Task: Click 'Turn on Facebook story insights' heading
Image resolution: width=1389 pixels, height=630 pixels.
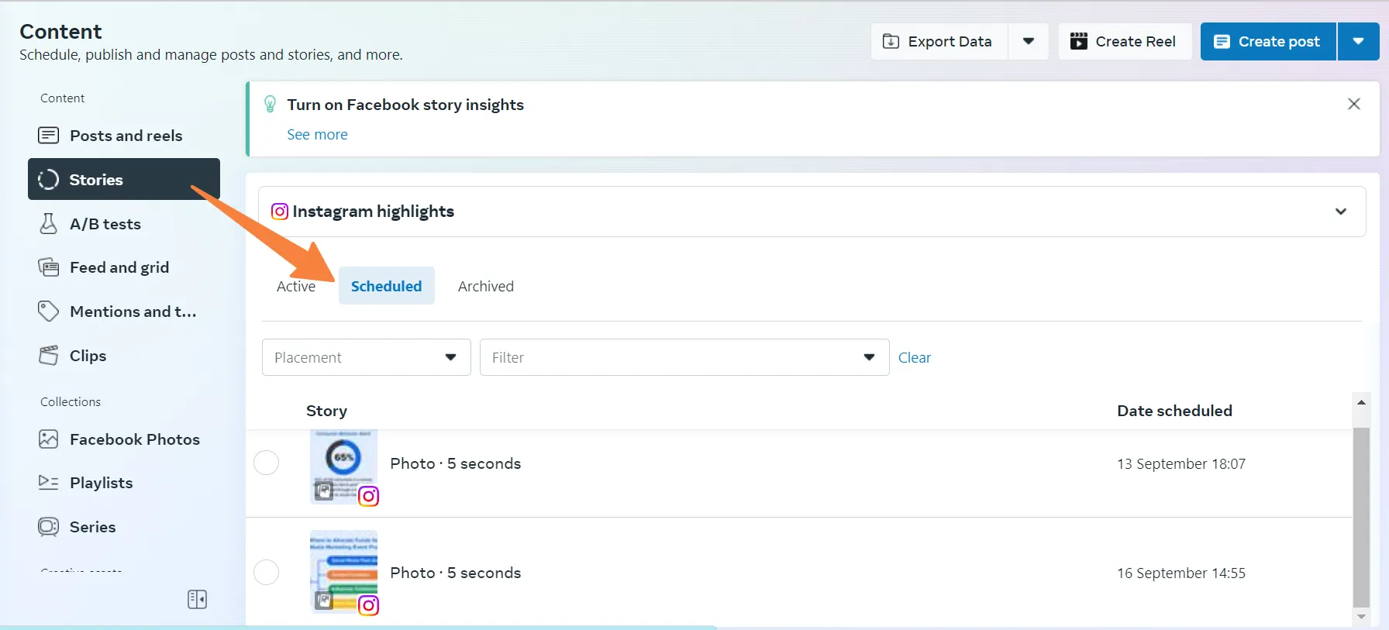Action: click(405, 105)
